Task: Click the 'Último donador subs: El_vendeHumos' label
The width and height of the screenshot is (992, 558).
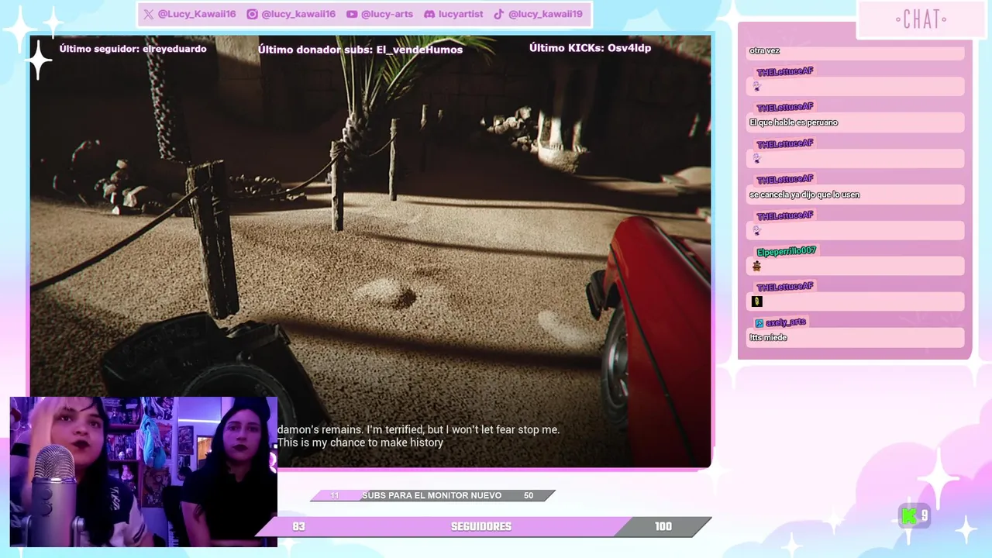Action: [x=360, y=50]
